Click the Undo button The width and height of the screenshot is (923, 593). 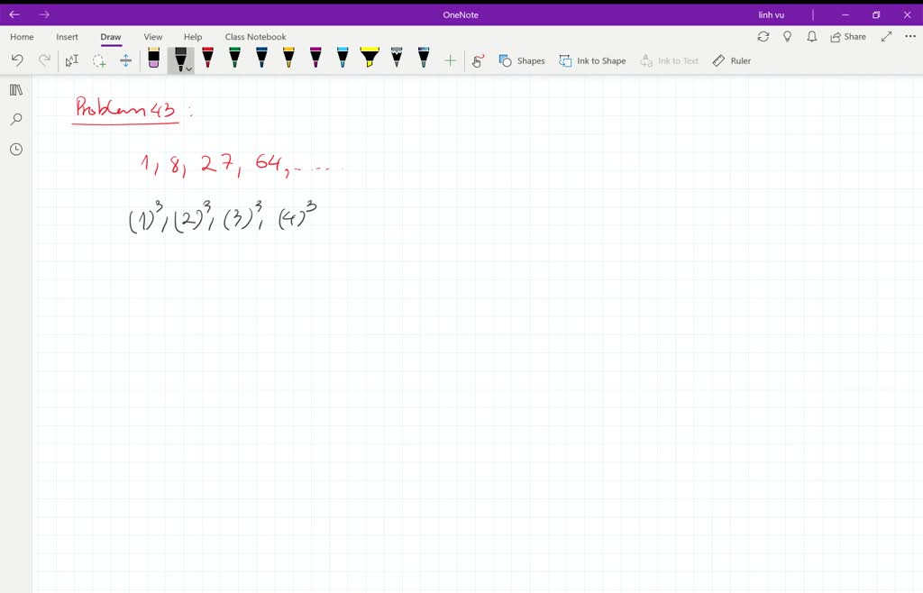tap(17, 59)
